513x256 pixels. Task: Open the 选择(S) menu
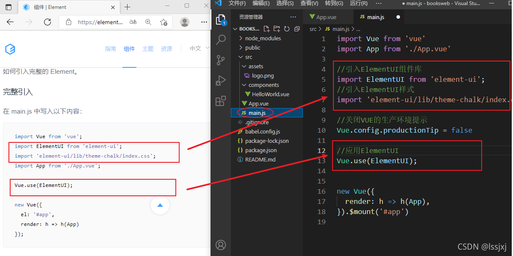coord(285,3)
